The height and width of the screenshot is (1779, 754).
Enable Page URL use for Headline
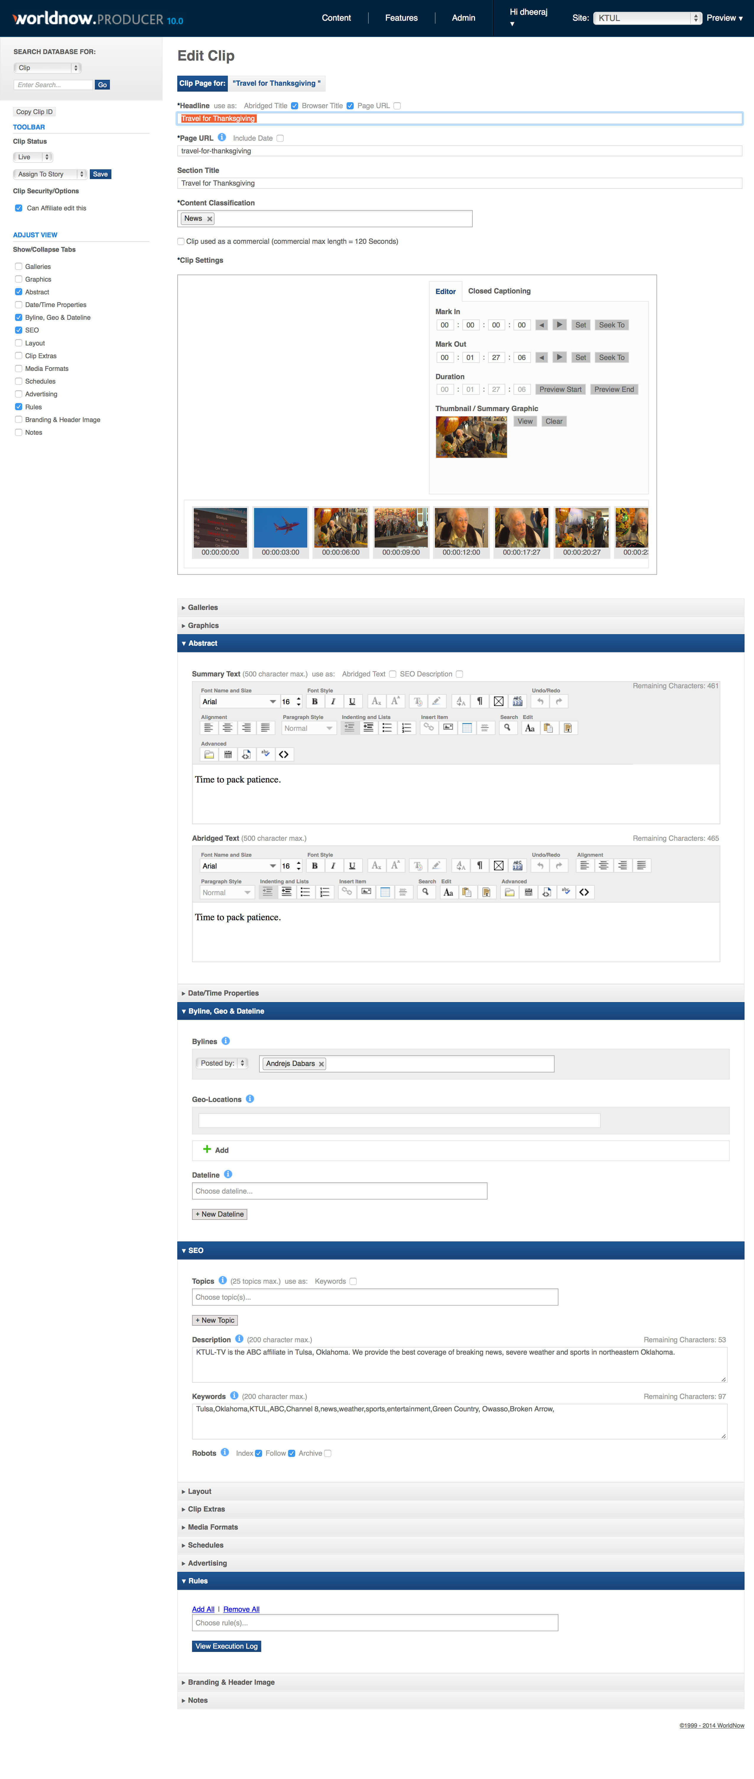click(397, 106)
